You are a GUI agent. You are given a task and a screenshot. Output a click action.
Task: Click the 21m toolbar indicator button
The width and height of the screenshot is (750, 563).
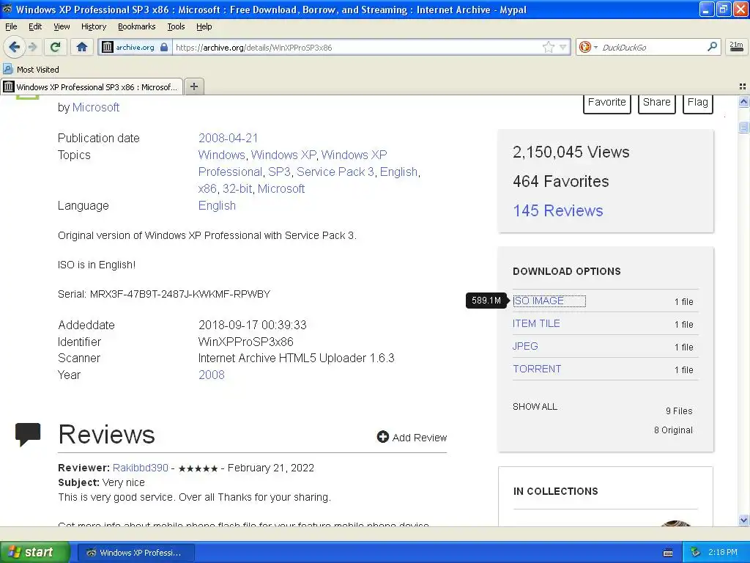click(x=736, y=46)
